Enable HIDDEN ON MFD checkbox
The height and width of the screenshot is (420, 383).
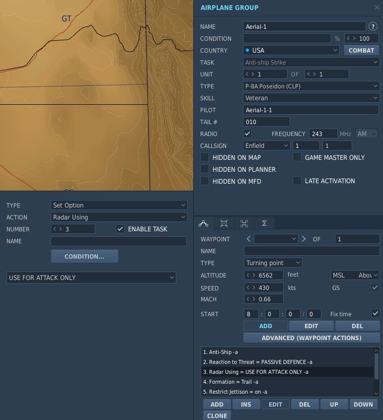[x=205, y=181]
